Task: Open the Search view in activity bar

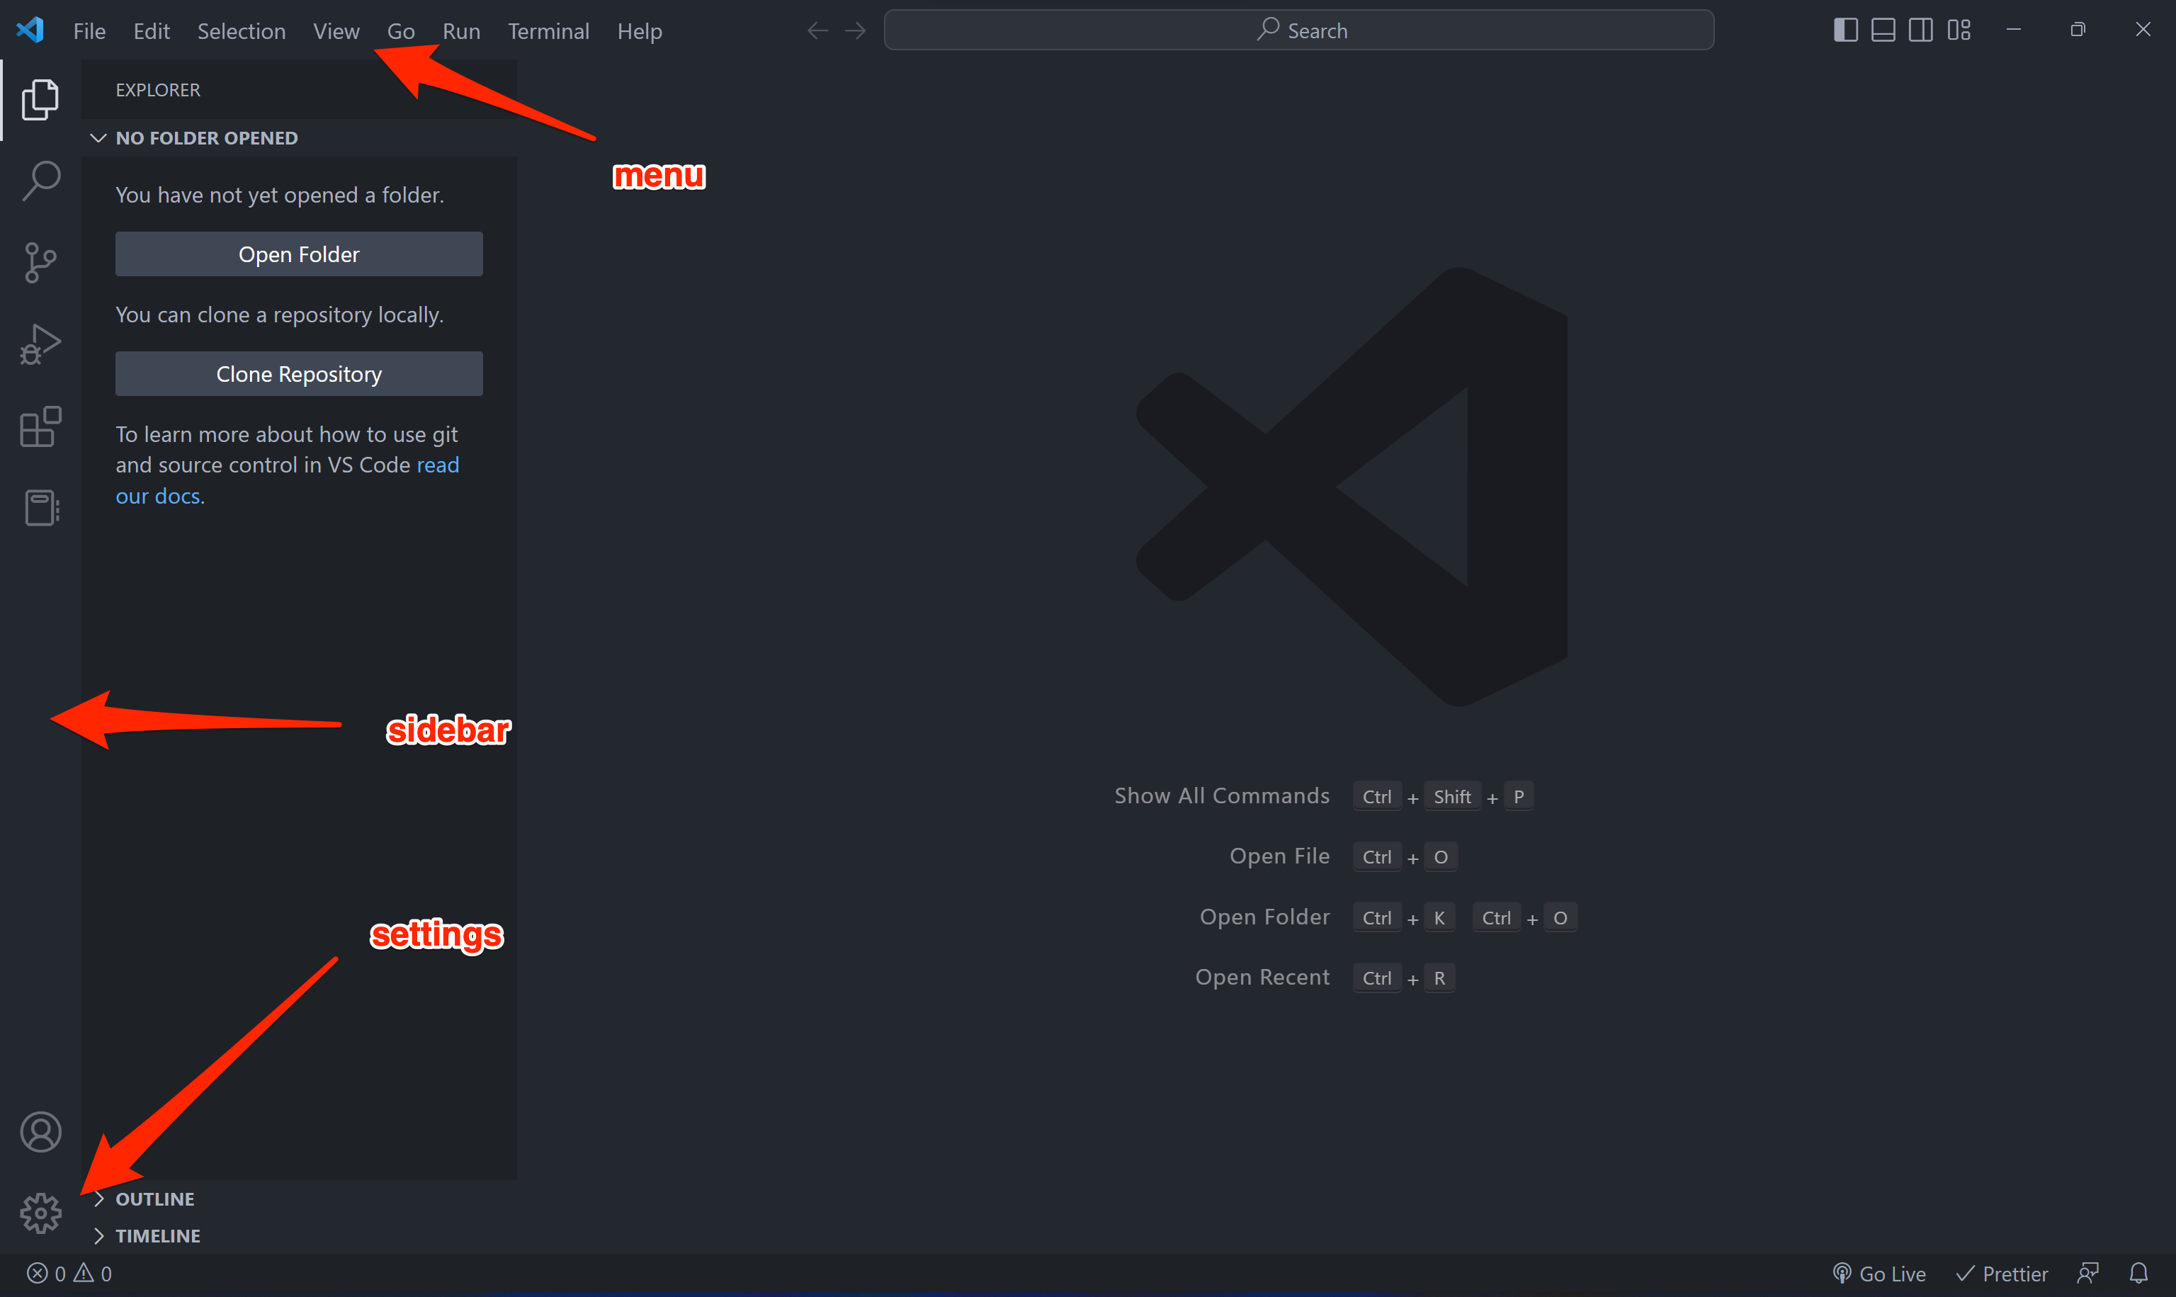Action: pos(40,181)
